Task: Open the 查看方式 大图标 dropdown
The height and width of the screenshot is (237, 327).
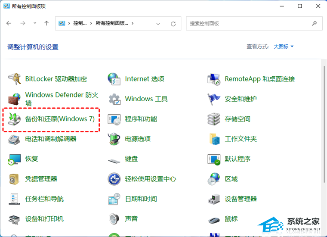Action: pos(284,47)
